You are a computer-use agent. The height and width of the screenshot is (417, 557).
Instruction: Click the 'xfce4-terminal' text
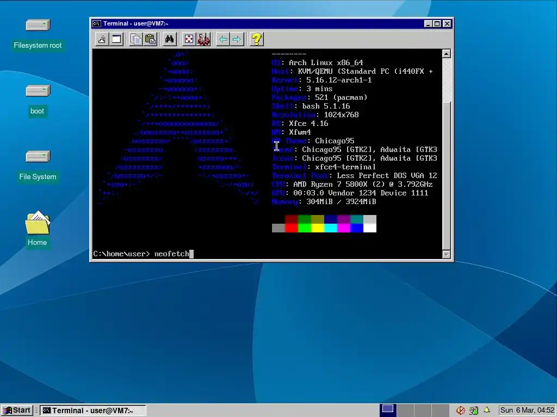(x=345, y=167)
